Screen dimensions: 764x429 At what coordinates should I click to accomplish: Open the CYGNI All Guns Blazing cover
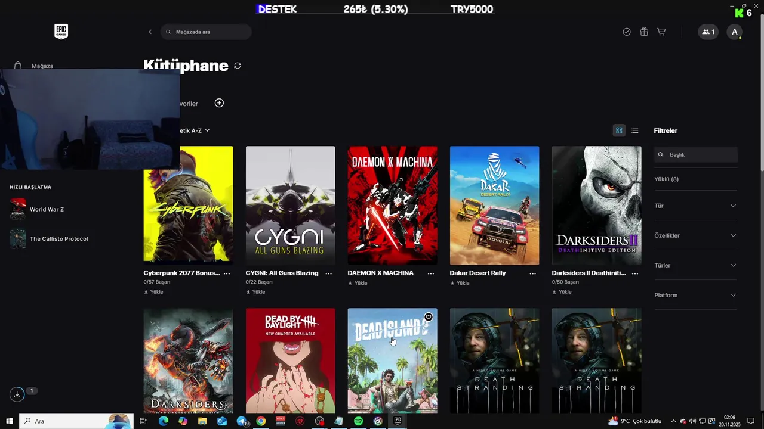click(290, 206)
